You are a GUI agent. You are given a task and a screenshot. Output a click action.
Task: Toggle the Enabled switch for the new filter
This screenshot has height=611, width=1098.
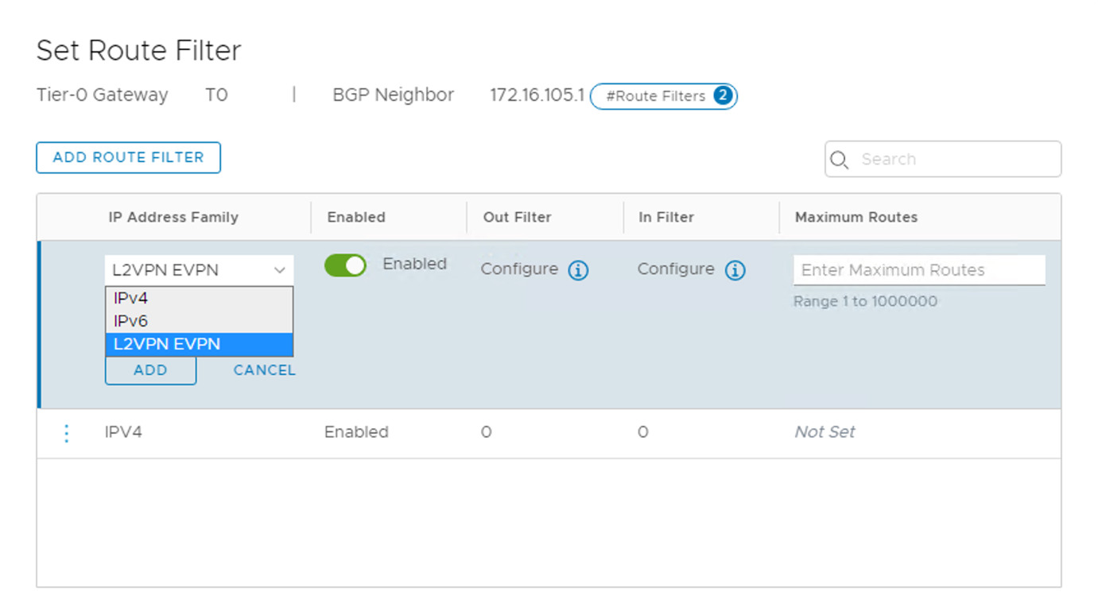345,265
